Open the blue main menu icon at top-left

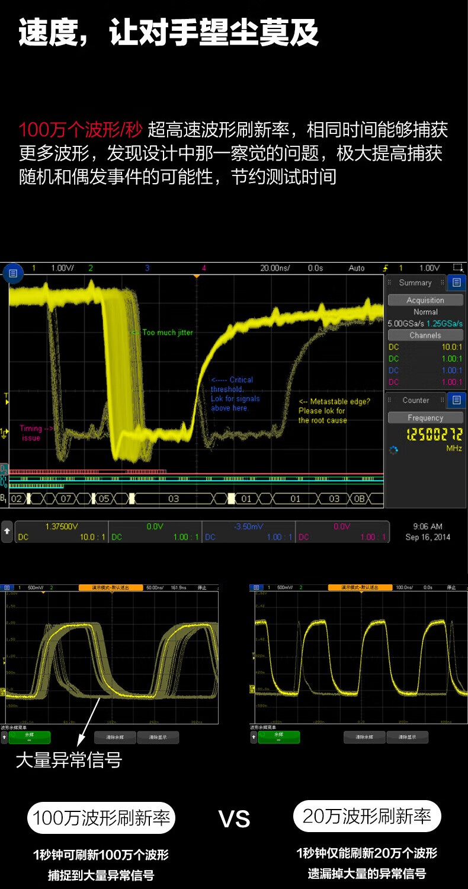coord(12,273)
